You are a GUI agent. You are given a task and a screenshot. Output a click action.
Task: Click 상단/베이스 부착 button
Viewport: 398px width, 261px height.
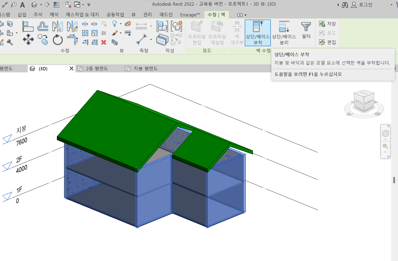pos(258,33)
